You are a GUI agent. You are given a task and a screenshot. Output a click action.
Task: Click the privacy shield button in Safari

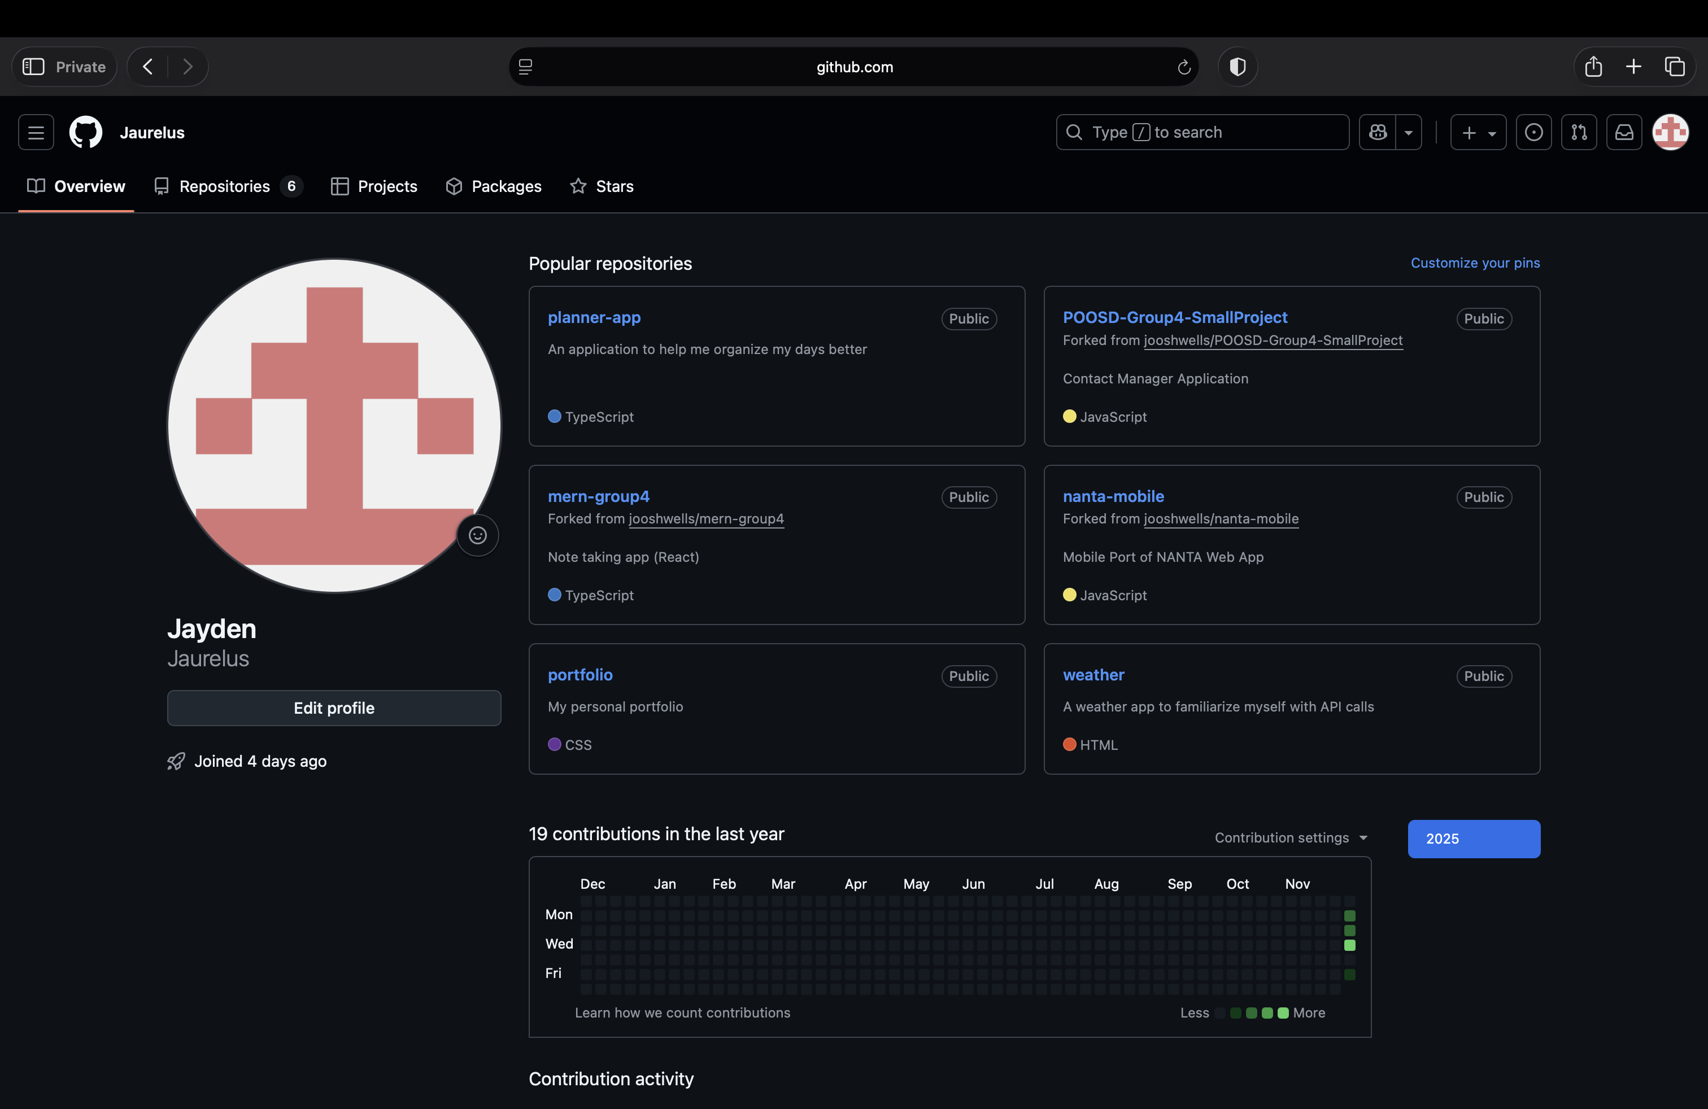pyautogui.click(x=1238, y=67)
